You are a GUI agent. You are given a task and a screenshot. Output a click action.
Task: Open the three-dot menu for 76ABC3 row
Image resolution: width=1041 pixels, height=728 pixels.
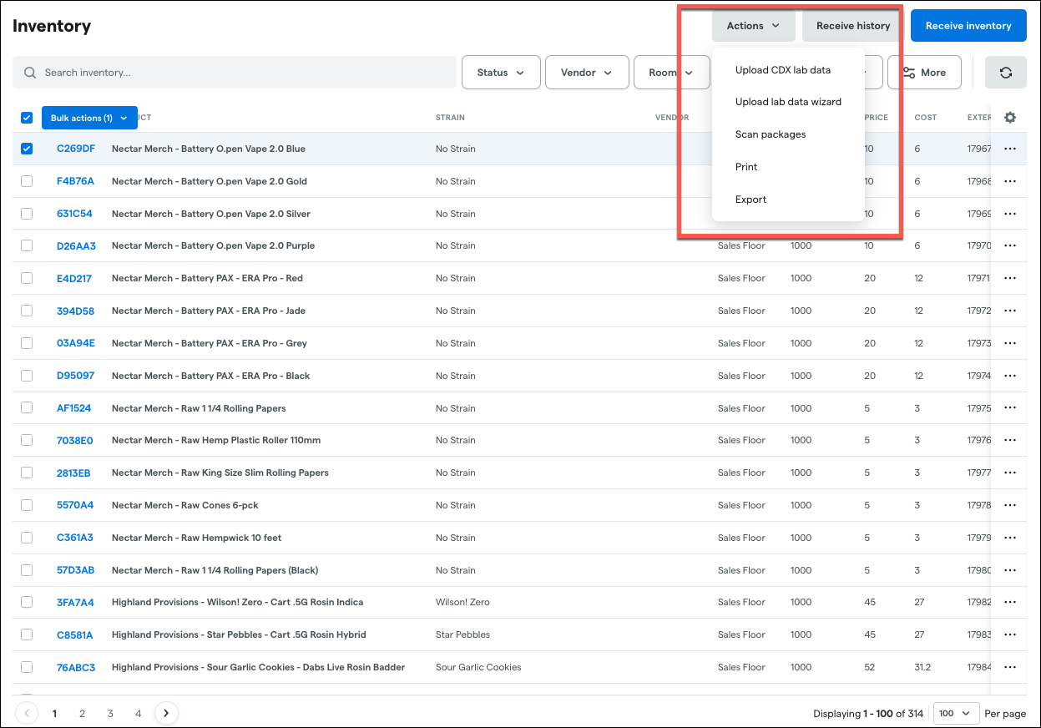pyautogui.click(x=1010, y=667)
